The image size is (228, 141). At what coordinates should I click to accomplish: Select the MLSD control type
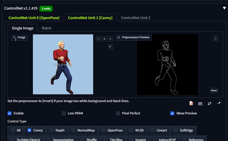(137, 130)
